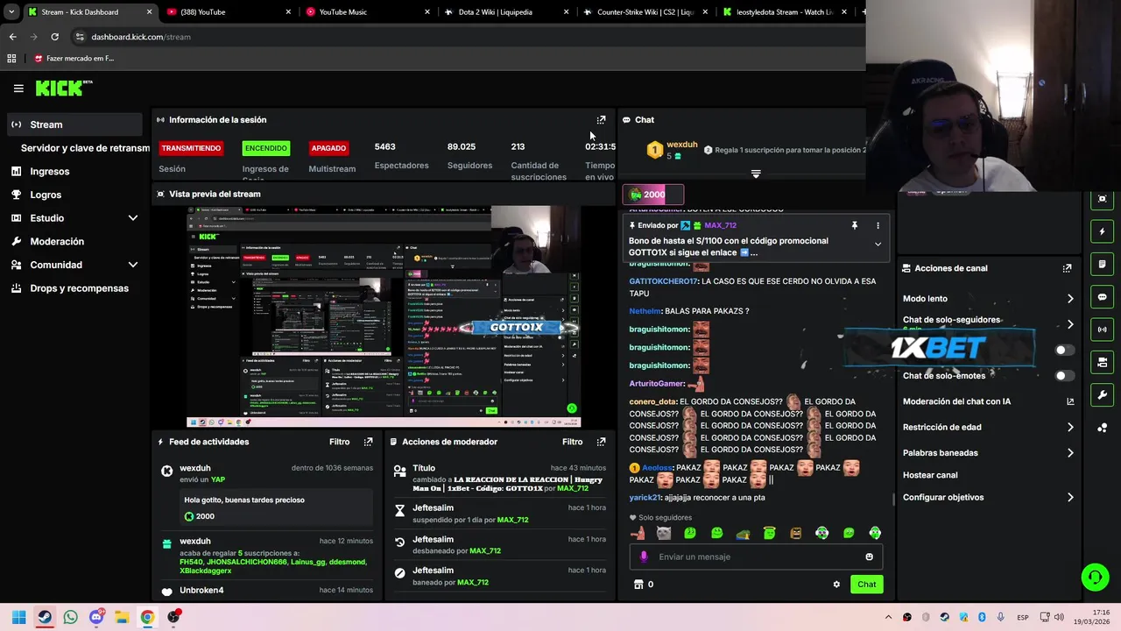This screenshot has height=631, width=1121.
Task: Expand the pinned message chevron
Action: (878, 245)
